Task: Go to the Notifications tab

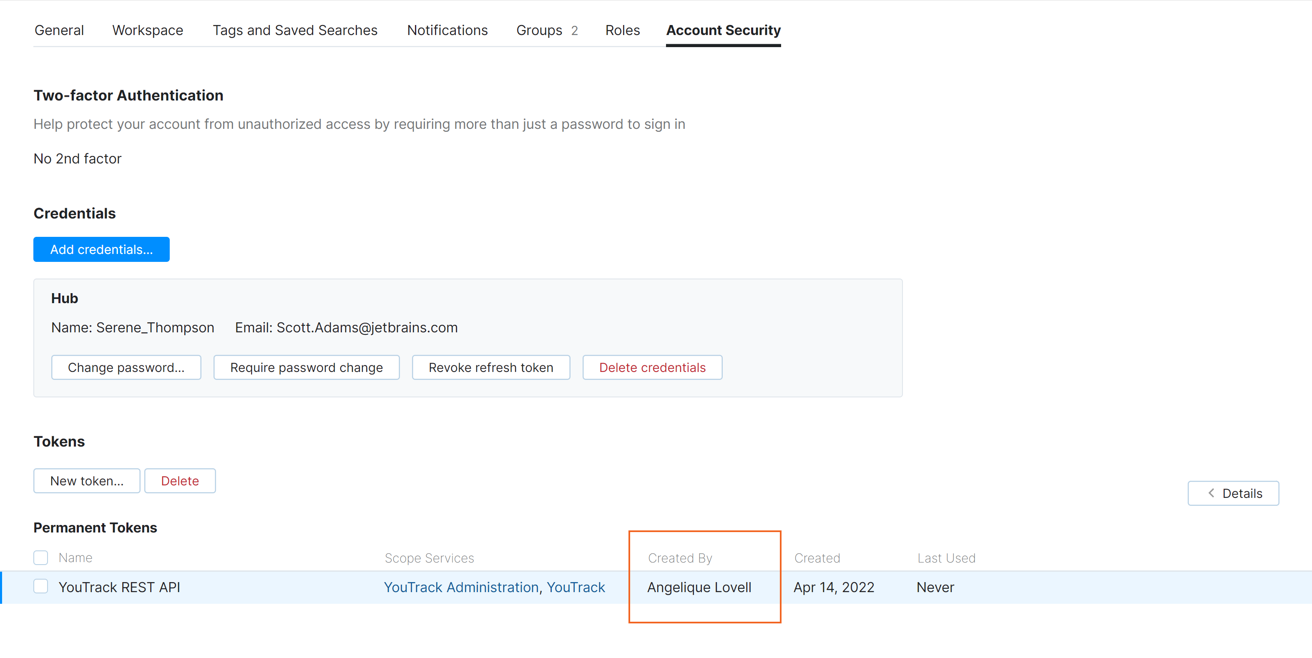Action: point(447,30)
